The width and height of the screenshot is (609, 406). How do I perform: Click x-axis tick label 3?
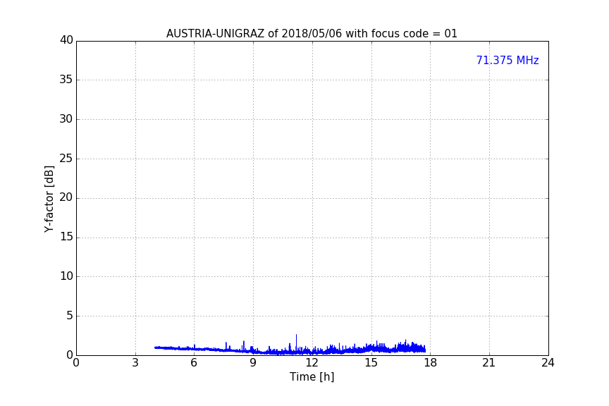click(135, 363)
